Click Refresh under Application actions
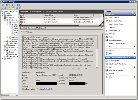Viewport: 138px width, 100px height. click(111, 50)
